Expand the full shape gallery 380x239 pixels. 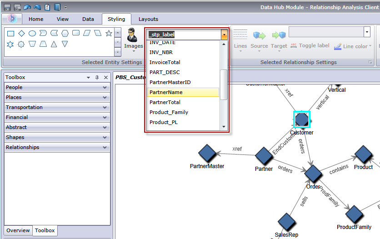(x=118, y=52)
